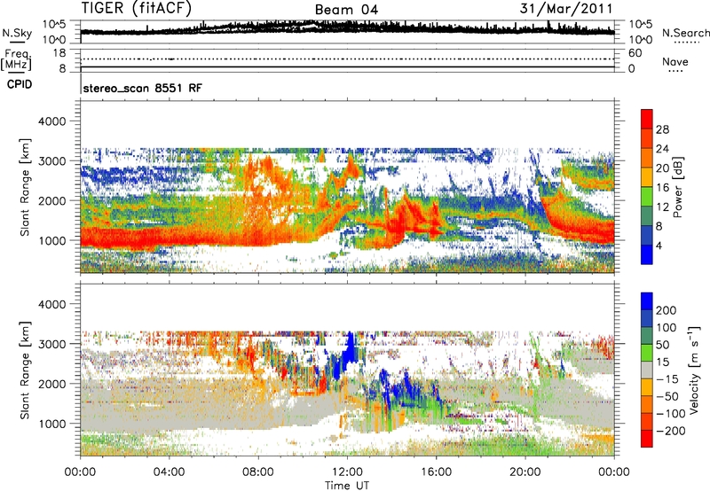
Task: Select the 28 label on Power scale
Action: click(662, 129)
